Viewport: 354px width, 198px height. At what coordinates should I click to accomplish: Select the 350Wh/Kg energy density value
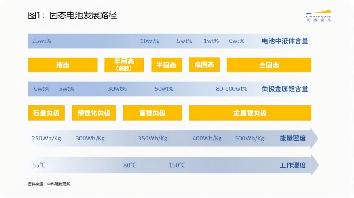click(x=153, y=139)
